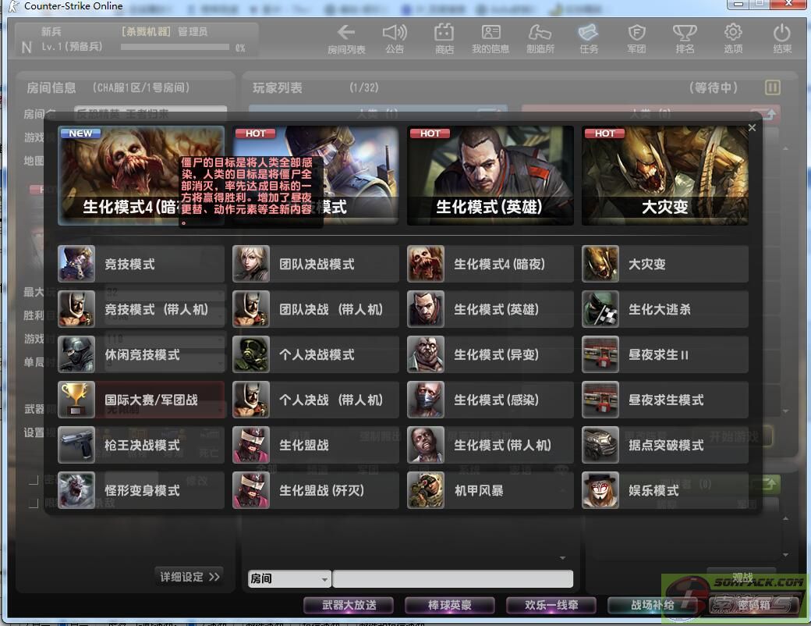Open My Info (我的信息) icon
The image size is (811, 626).
click(x=490, y=37)
